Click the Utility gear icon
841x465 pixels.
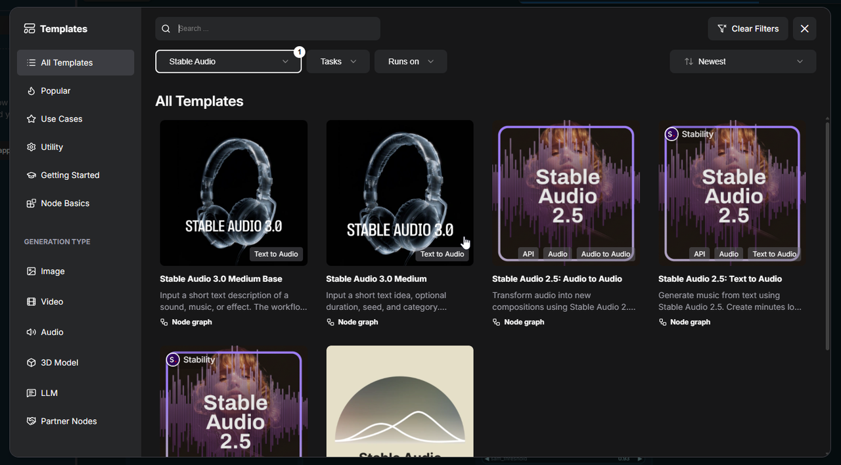tap(31, 148)
